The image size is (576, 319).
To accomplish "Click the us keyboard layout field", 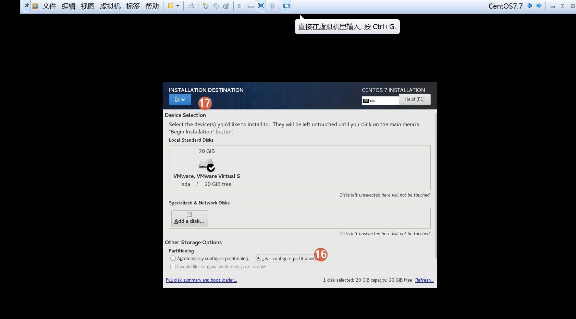I will 380,101.
